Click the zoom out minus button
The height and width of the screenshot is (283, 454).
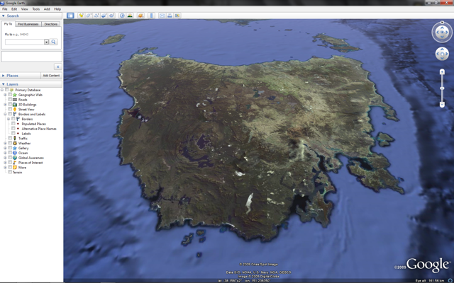[x=442, y=104]
